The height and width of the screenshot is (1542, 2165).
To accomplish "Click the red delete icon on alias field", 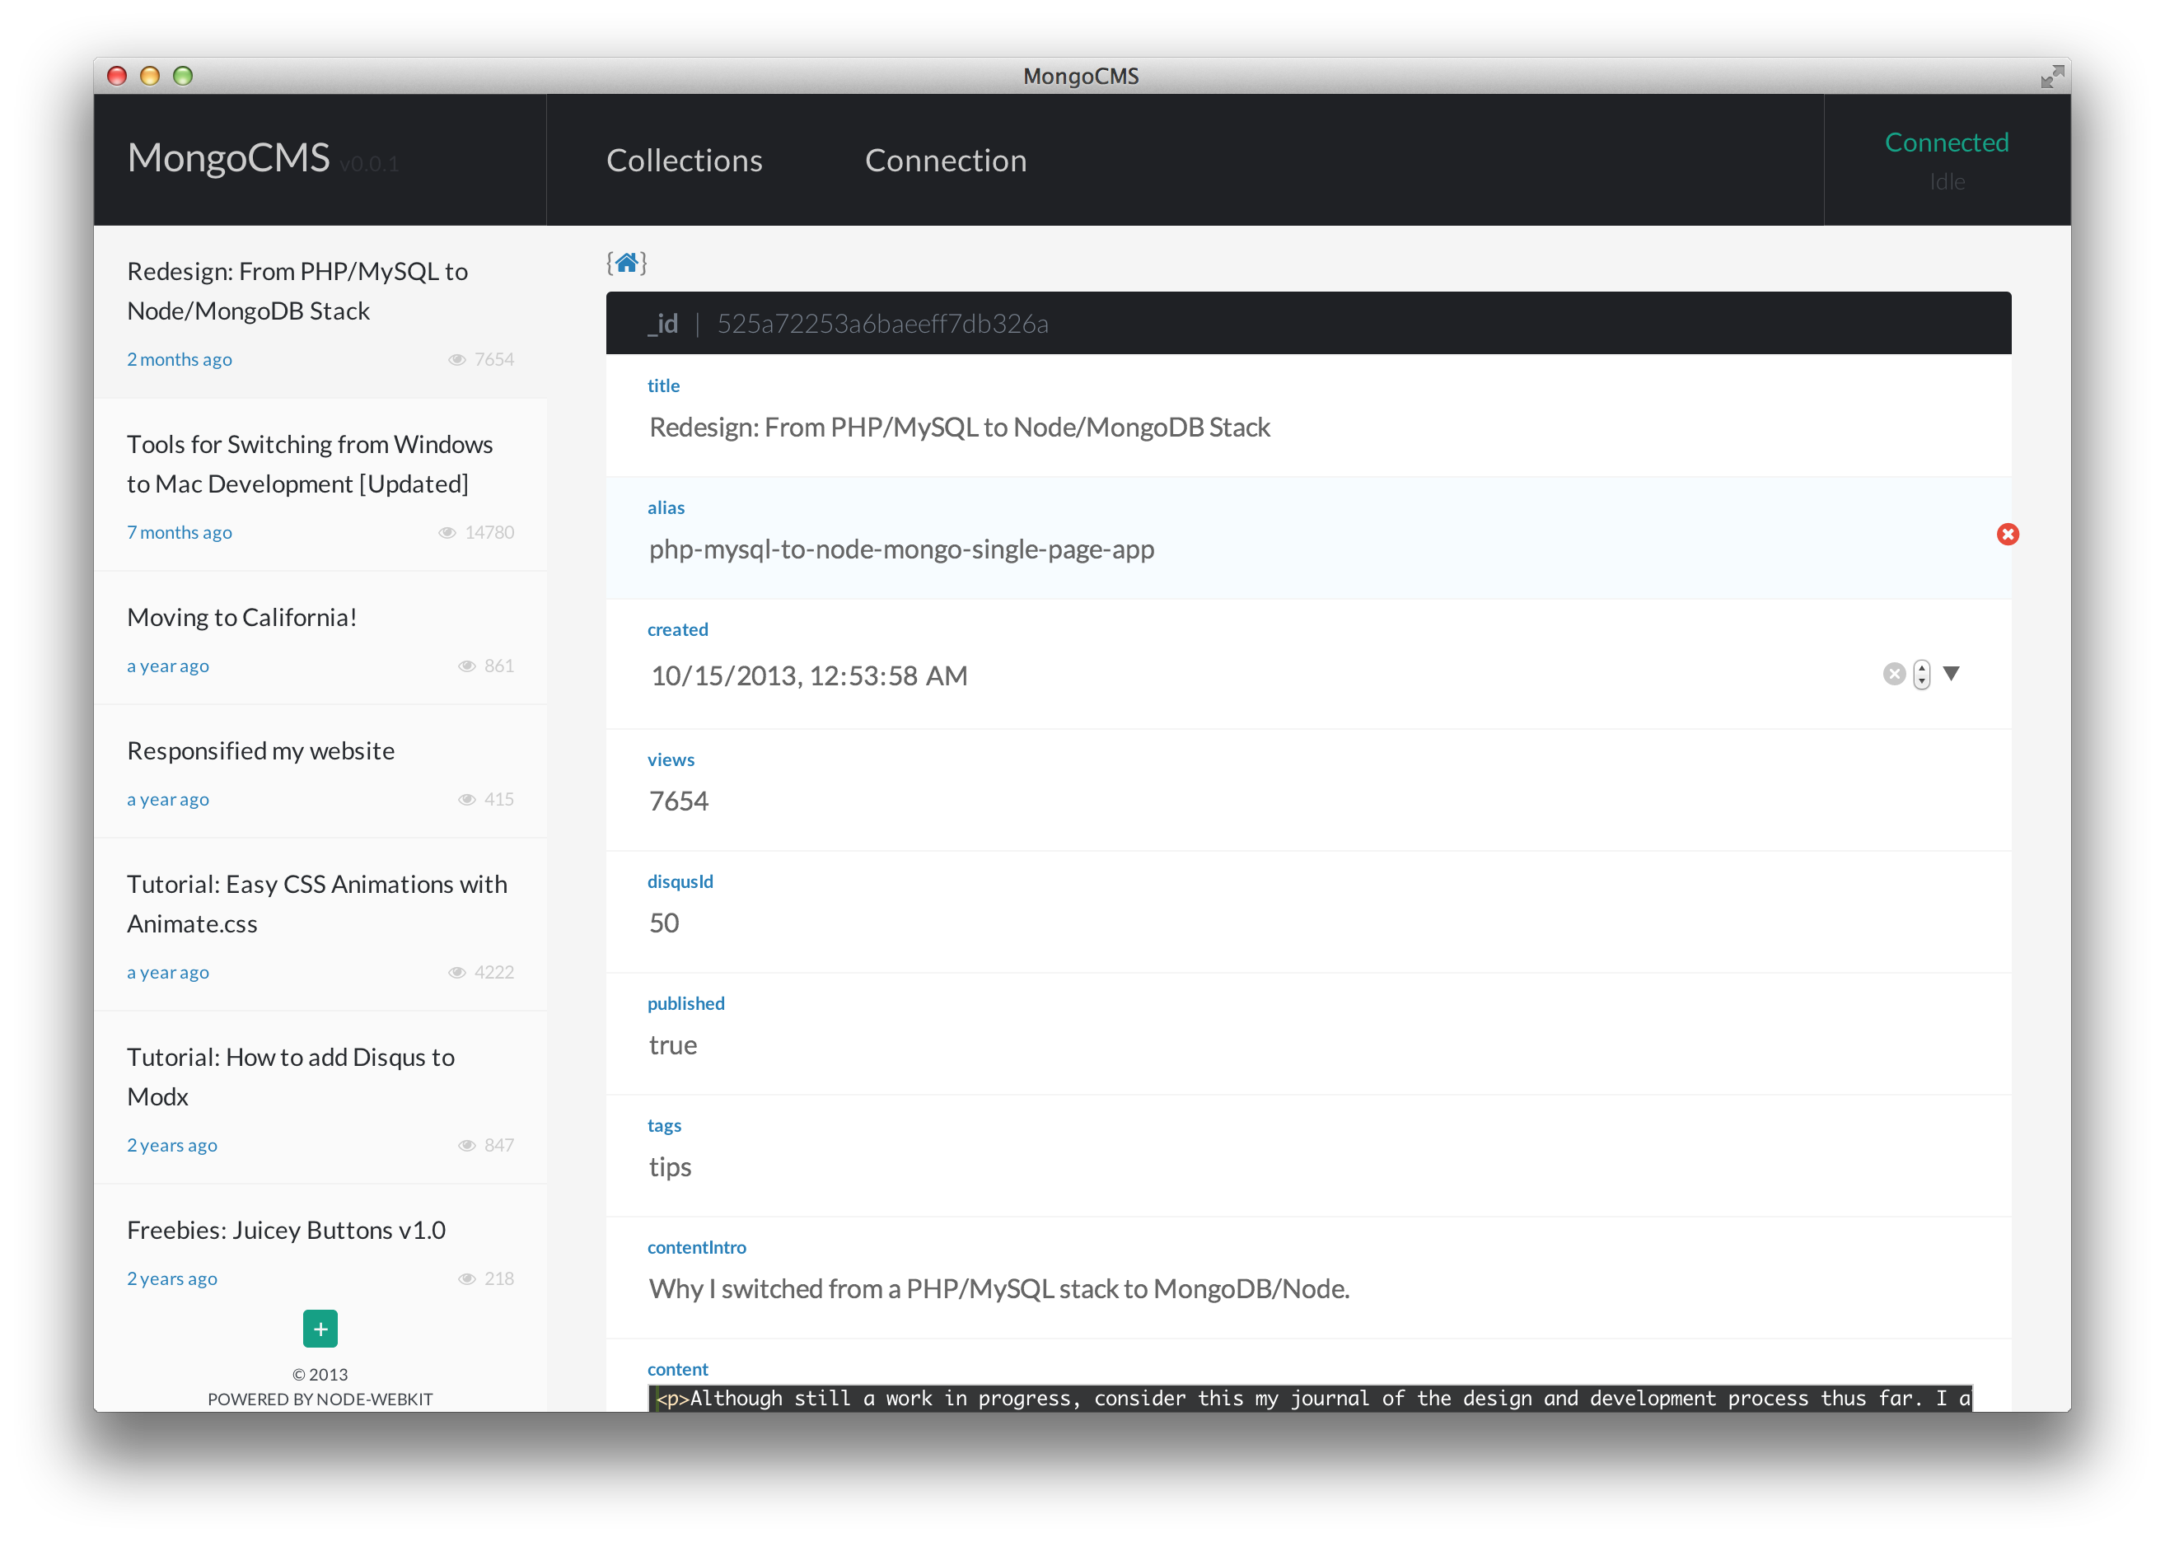I will pyautogui.click(x=2008, y=535).
